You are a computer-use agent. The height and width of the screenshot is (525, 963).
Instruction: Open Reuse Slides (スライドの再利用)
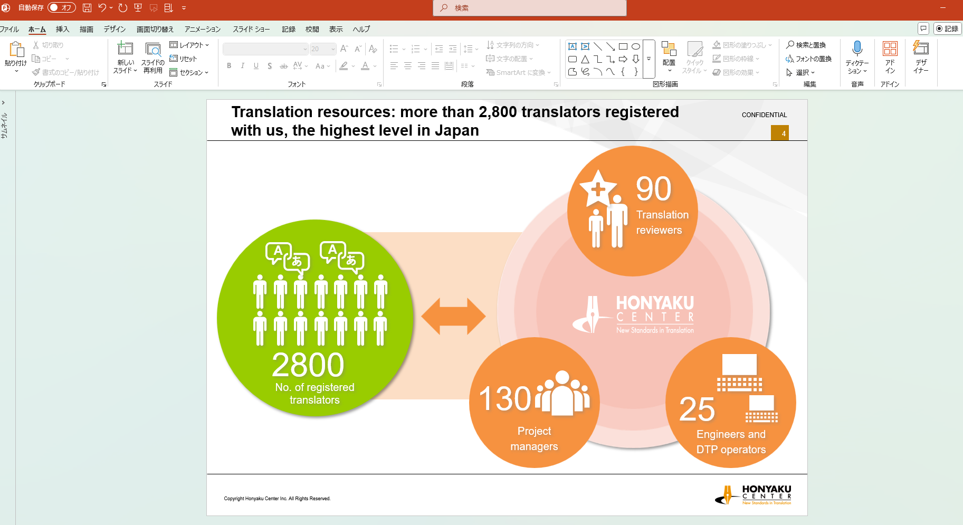[153, 58]
